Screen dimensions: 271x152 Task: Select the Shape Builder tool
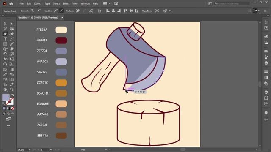(x=5, y=64)
